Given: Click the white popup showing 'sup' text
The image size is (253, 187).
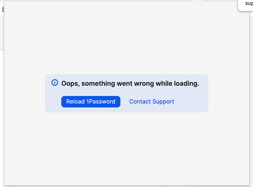Looking at the screenshot, I should [x=245, y=6].
